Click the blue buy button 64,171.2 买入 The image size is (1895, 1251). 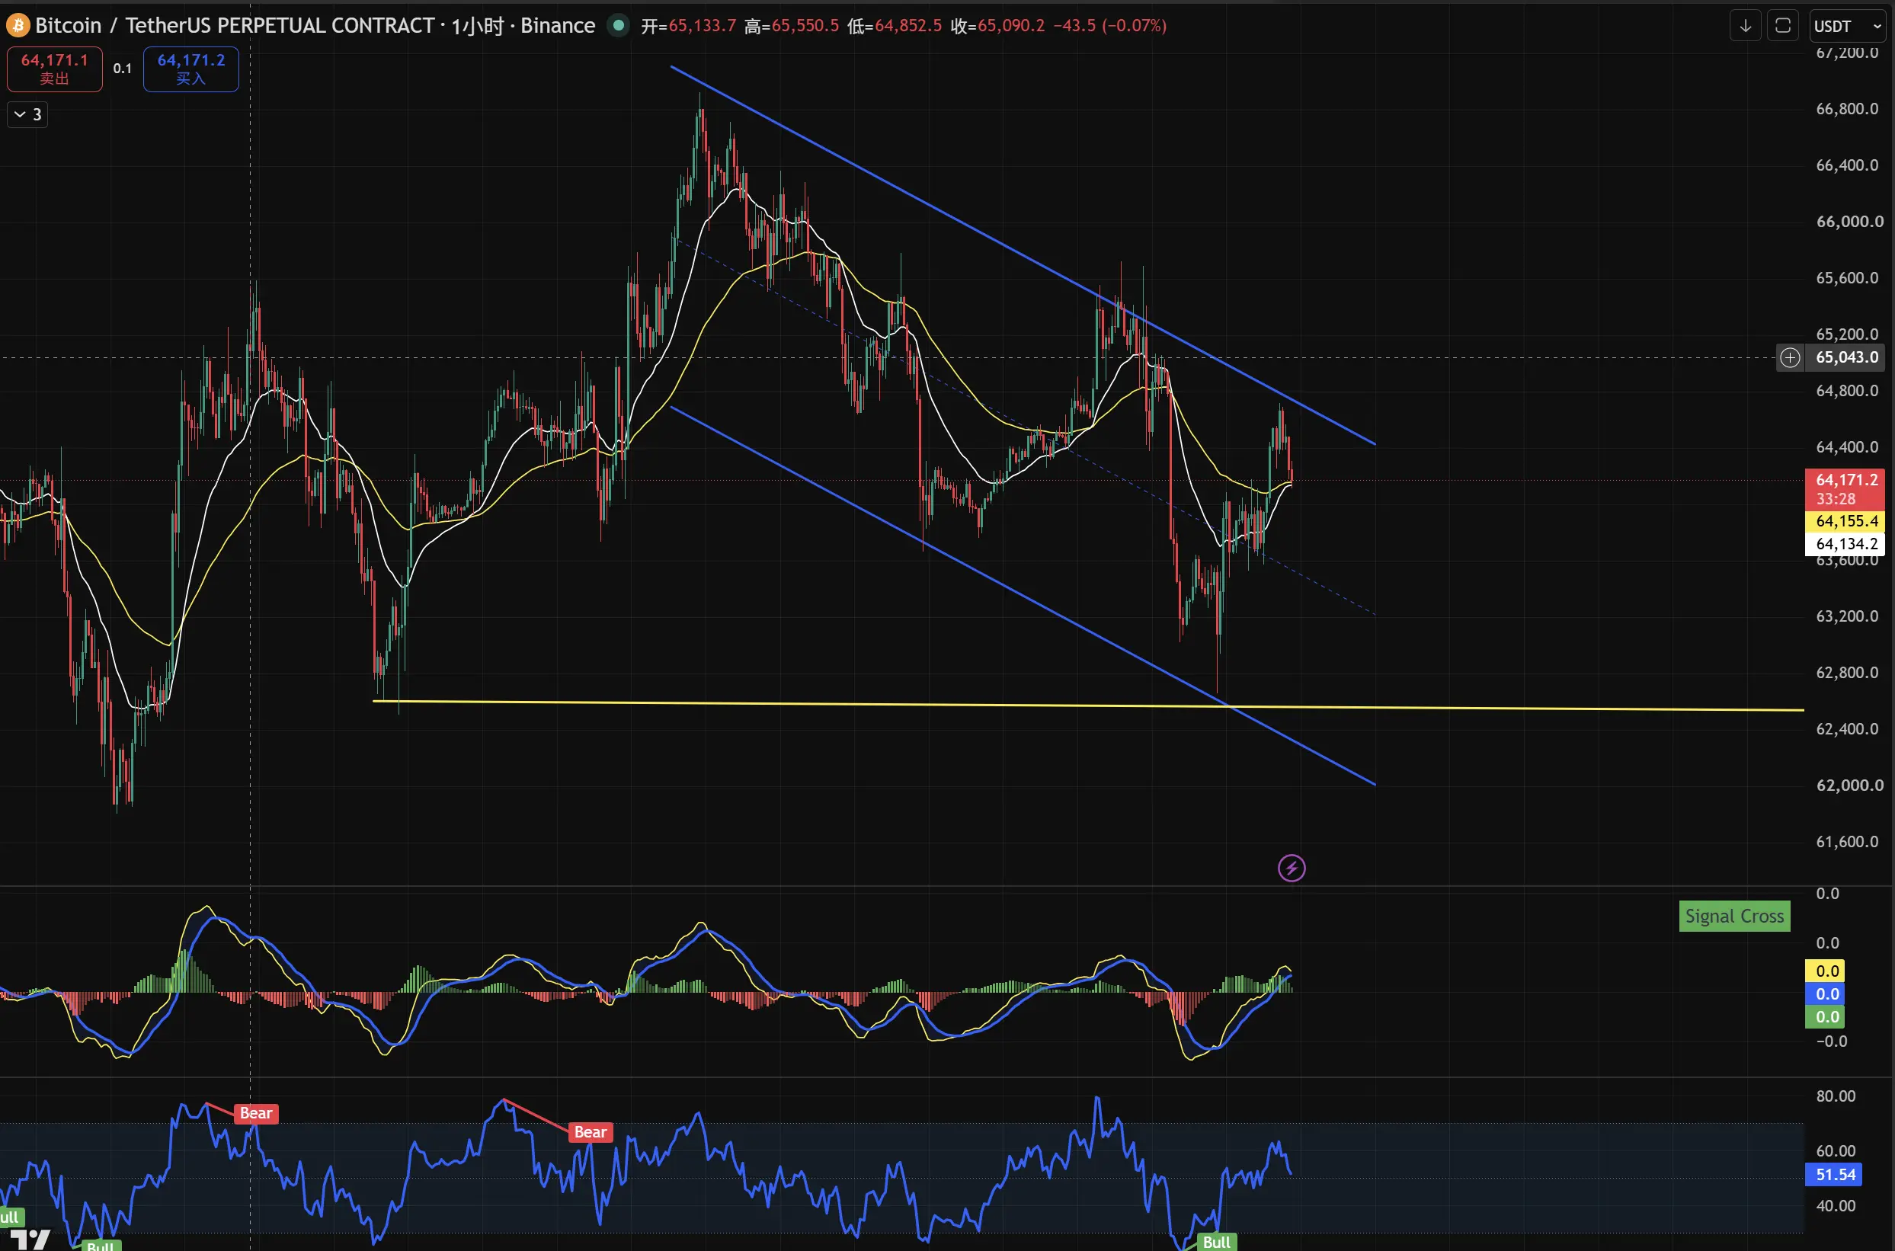point(190,69)
